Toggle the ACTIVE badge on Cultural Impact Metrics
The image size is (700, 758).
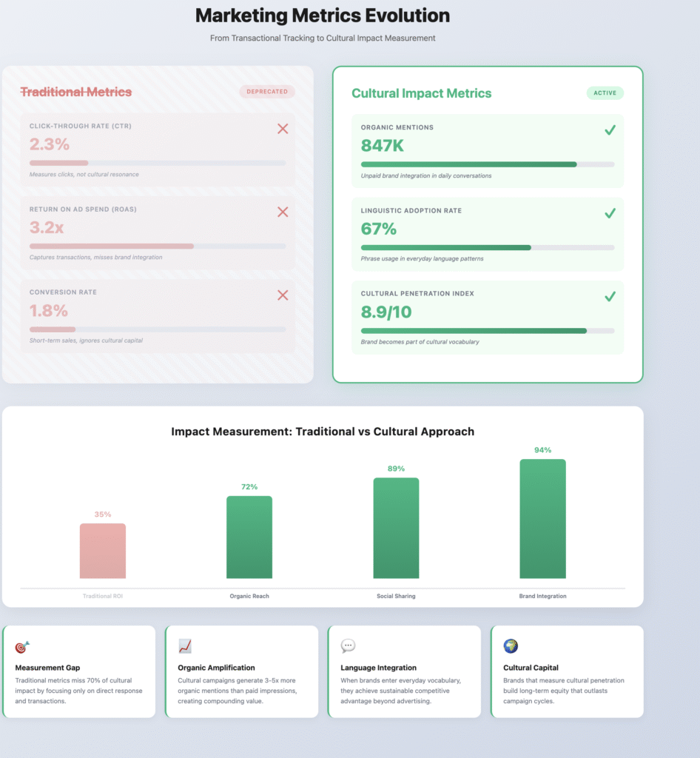click(605, 93)
